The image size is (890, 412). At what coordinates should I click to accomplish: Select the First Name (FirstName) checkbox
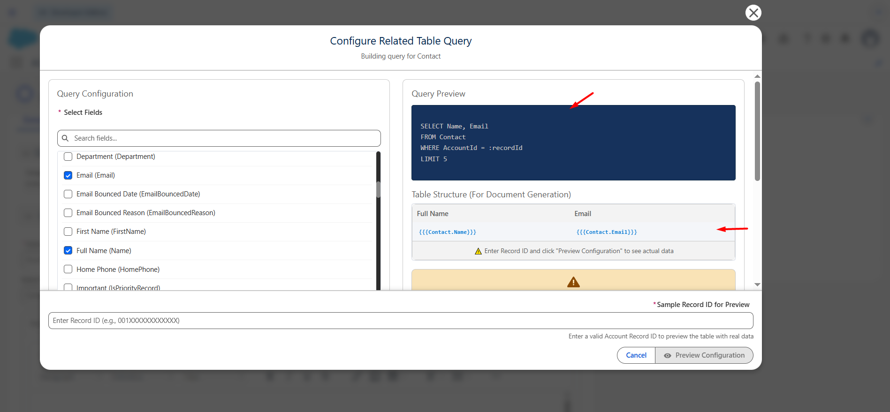[68, 232]
